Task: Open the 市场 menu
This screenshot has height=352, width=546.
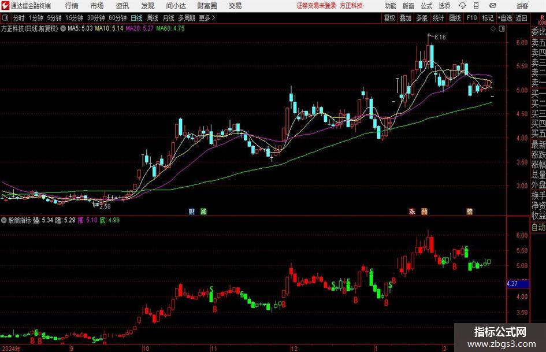Action: click(97, 6)
